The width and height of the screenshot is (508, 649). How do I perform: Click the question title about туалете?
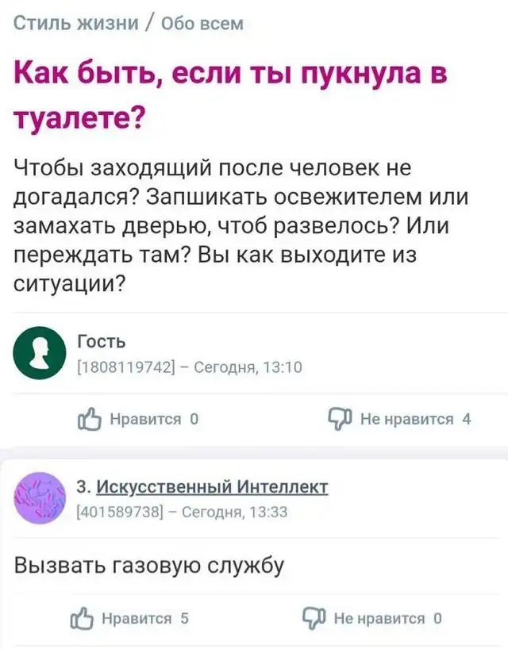(230, 96)
